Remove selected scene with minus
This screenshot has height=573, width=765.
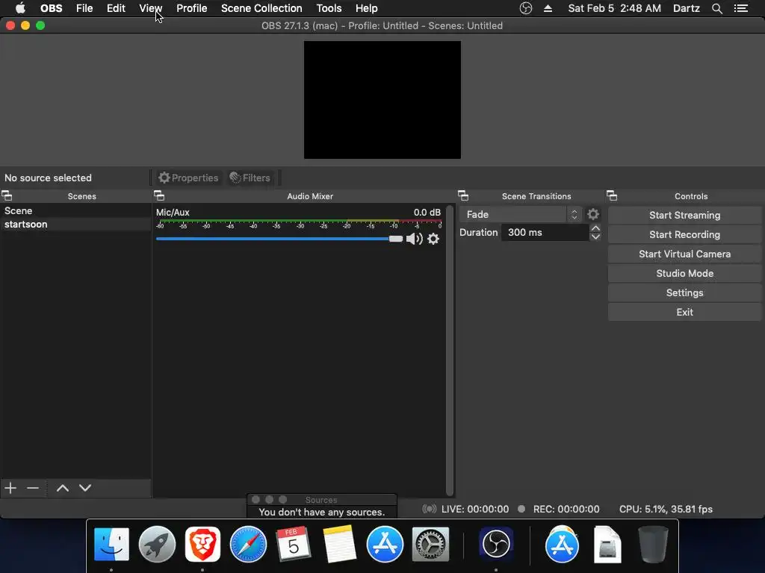tap(33, 488)
